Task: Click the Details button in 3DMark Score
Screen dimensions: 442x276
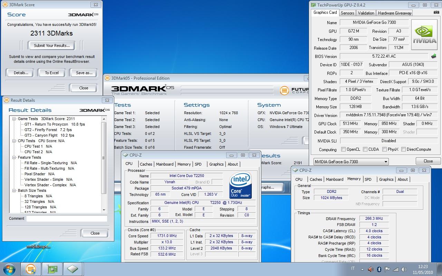Action: coord(21,73)
